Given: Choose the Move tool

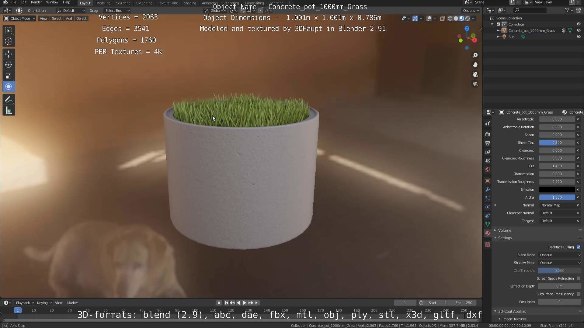Looking at the screenshot, I should 9,54.
